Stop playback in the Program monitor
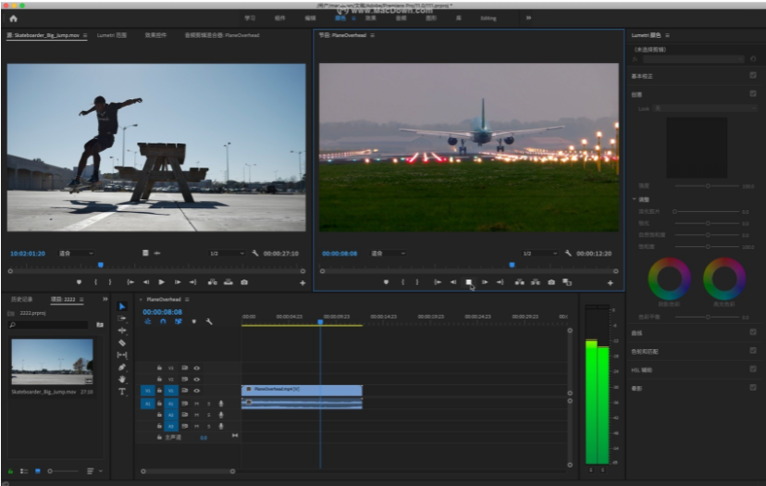The width and height of the screenshot is (766, 486). 468,282
